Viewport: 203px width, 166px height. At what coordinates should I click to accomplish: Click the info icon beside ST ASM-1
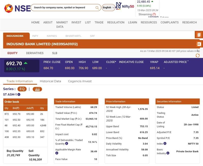[19, 95]
